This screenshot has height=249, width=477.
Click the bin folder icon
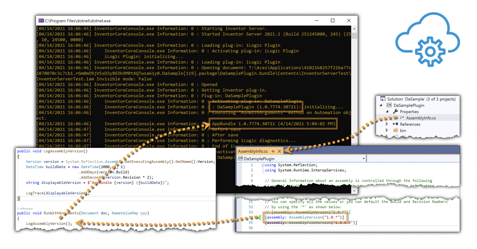[x=395, y=130]
